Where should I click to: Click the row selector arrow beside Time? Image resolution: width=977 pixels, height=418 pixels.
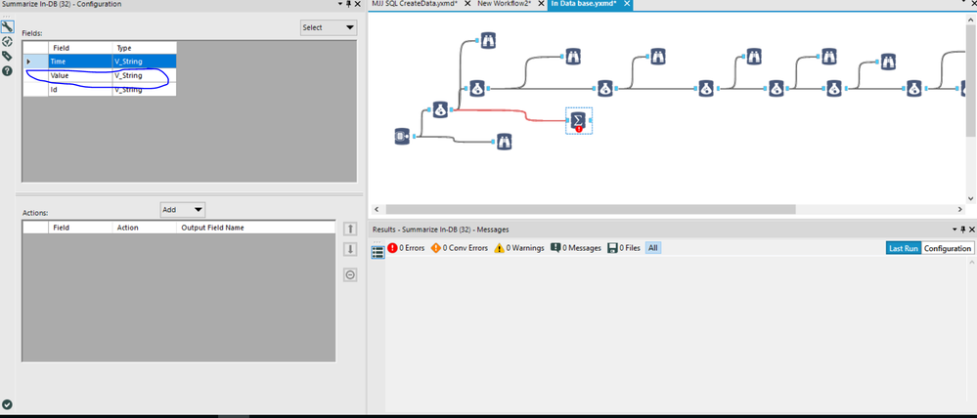(x=35, y=62)
